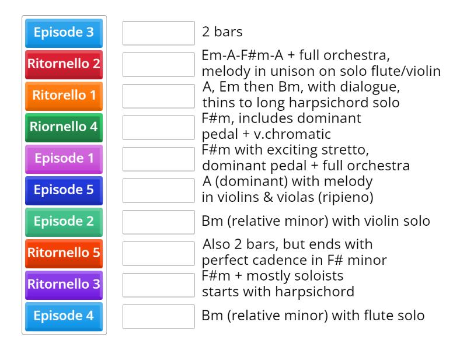The height and width of the screenshot is (350, 467).
Task: Click the slot next to 'Bm with flute solo'
Action: [x=159, y=317]
